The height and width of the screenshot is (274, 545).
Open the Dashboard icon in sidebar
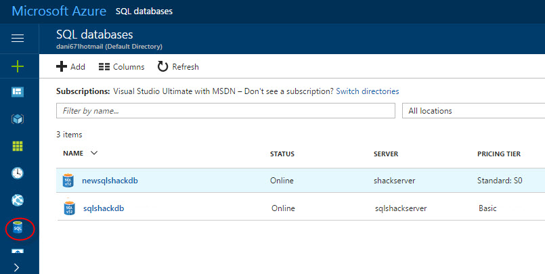pyautogui.click(x=18, y=91)
